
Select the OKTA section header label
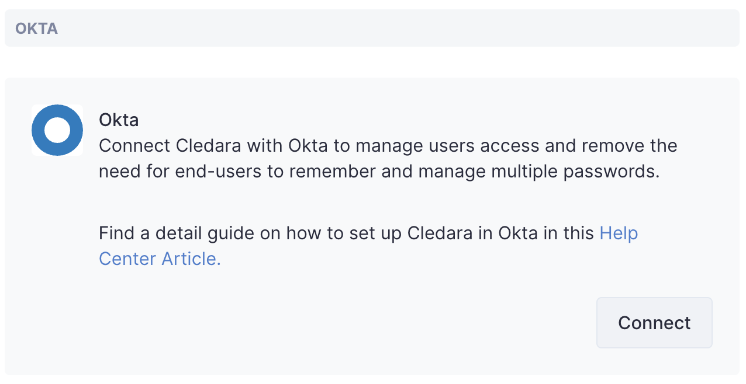(x=37, y=29)
